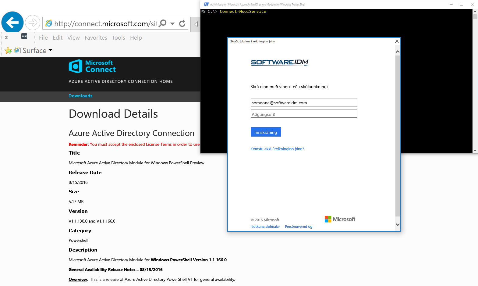The height and width of the screenshot is (286, 478).
Task: Click the Powershell category value
Action: (x=78, y=240)
